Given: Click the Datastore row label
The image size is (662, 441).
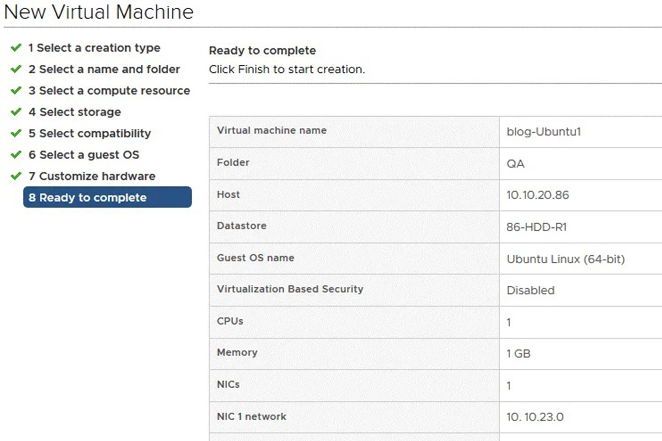Looking at the screenshot, I should 241,226.
